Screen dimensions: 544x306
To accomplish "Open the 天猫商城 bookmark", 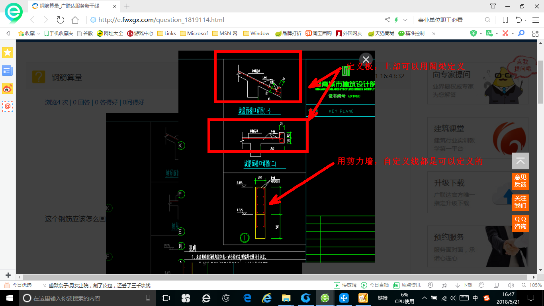I will [381, 33].
